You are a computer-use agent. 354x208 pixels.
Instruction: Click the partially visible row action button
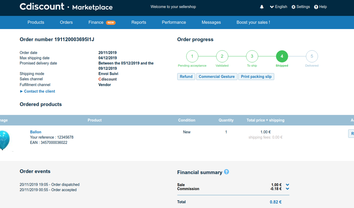click(x=351, y=134)
